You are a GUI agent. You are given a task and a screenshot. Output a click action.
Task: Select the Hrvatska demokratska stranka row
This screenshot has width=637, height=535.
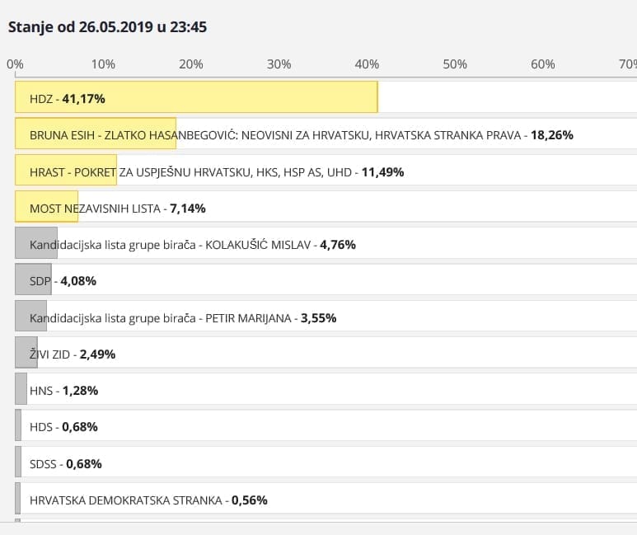(x=148, y=500)
